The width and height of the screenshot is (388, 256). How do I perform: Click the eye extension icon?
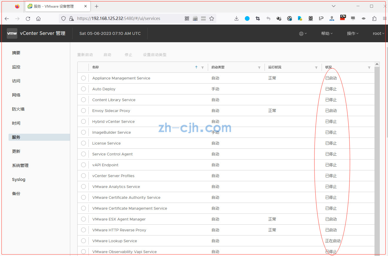(364, 18)
